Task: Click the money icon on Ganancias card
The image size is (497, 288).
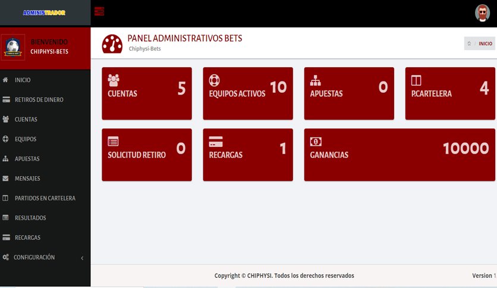Action: point(316,142)
